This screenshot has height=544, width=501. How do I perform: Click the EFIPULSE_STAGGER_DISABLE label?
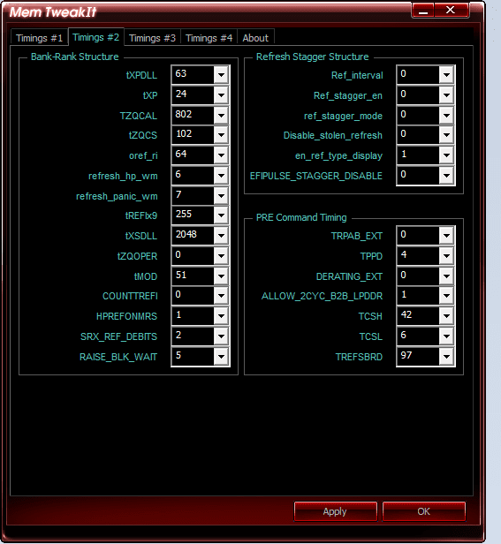[316, 176]
